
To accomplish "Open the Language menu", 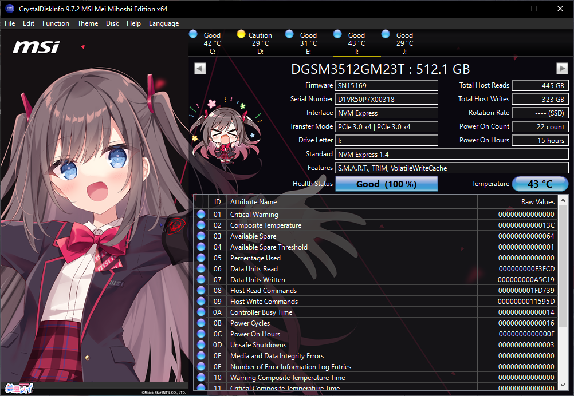I will tap(164, 23).
